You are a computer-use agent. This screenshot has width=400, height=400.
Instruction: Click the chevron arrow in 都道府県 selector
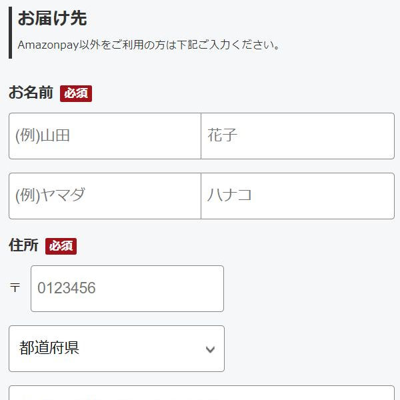coord(211,349)
